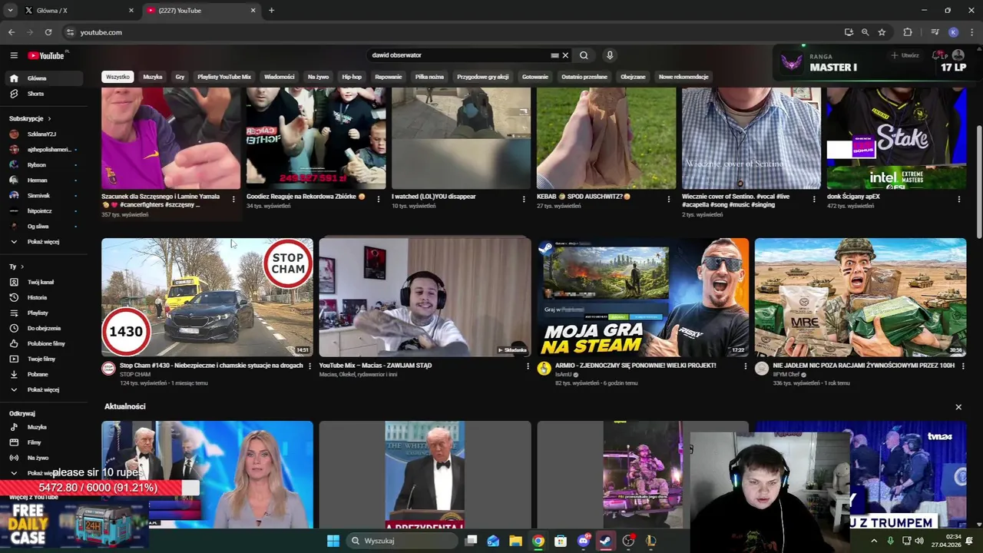Open options for KEBAB SPOD AUSCHWITZ short

click(x=668, y=199)
